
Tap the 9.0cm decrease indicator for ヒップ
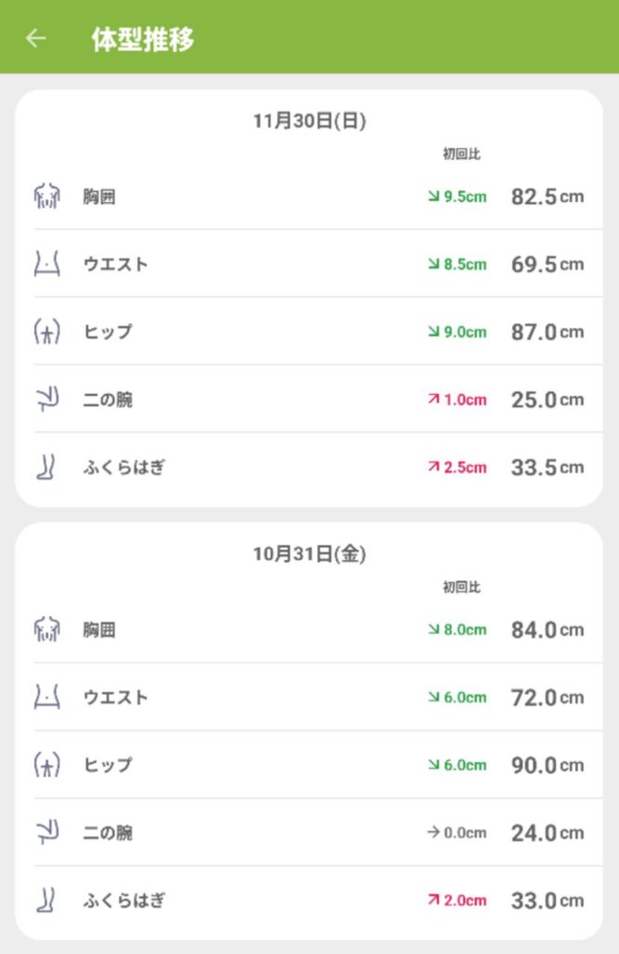point(457,332)
